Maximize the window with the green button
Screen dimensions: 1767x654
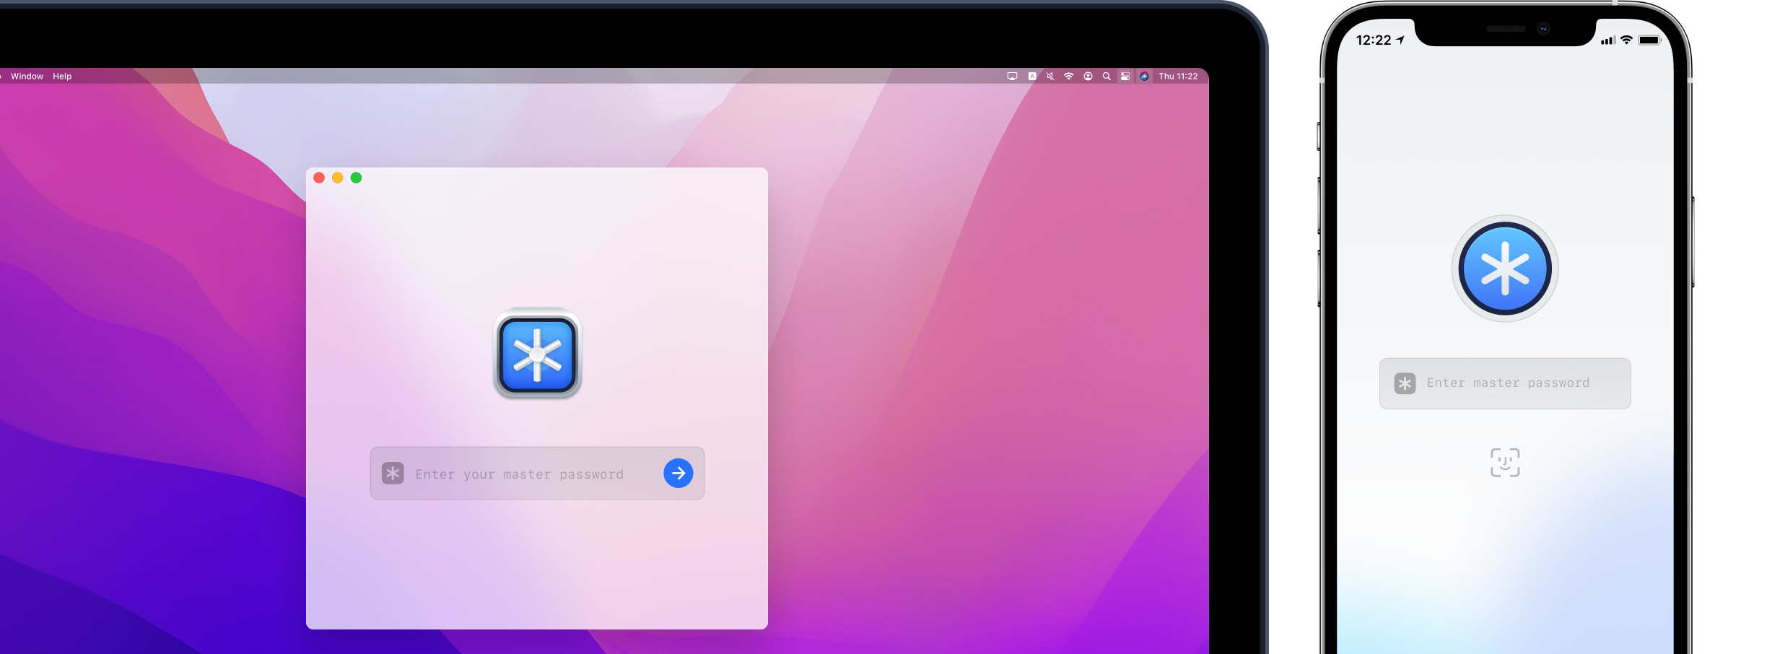coord(356,178)
